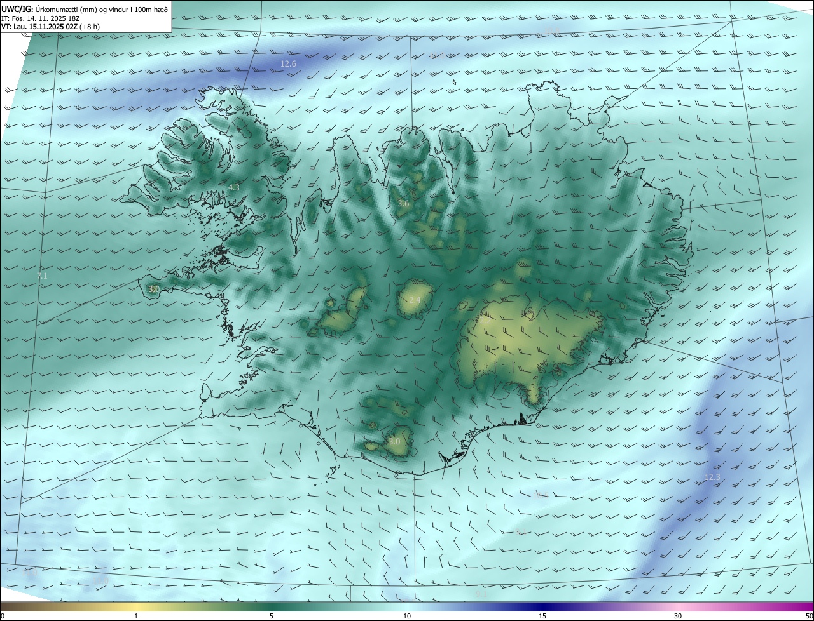Click the 10.5 value label south of Iceland
This screenshot has width=814, height=621.
point(541,495)
